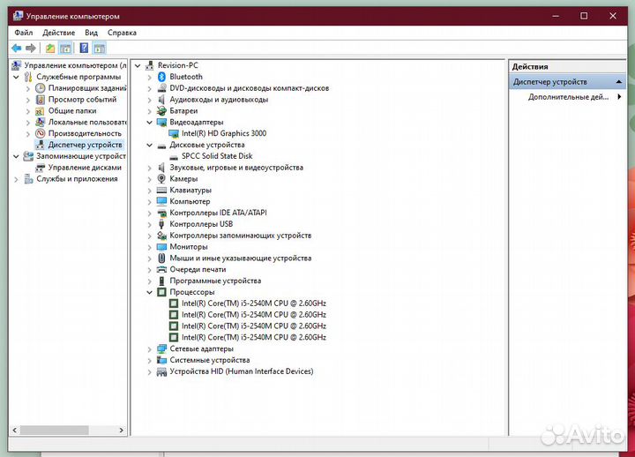Screen dimensions: 635x457
Task: Select Диспетчер устройств in left tree
Action: tap(85, 145)
